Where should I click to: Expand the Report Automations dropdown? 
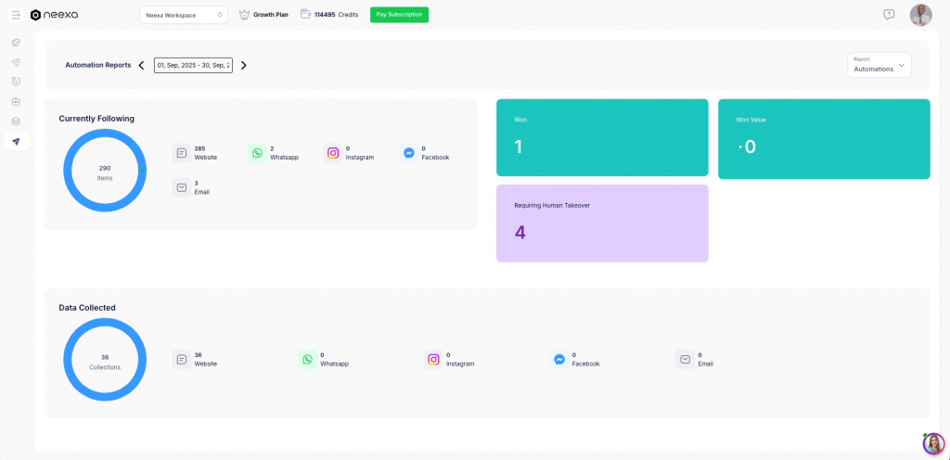879,65
